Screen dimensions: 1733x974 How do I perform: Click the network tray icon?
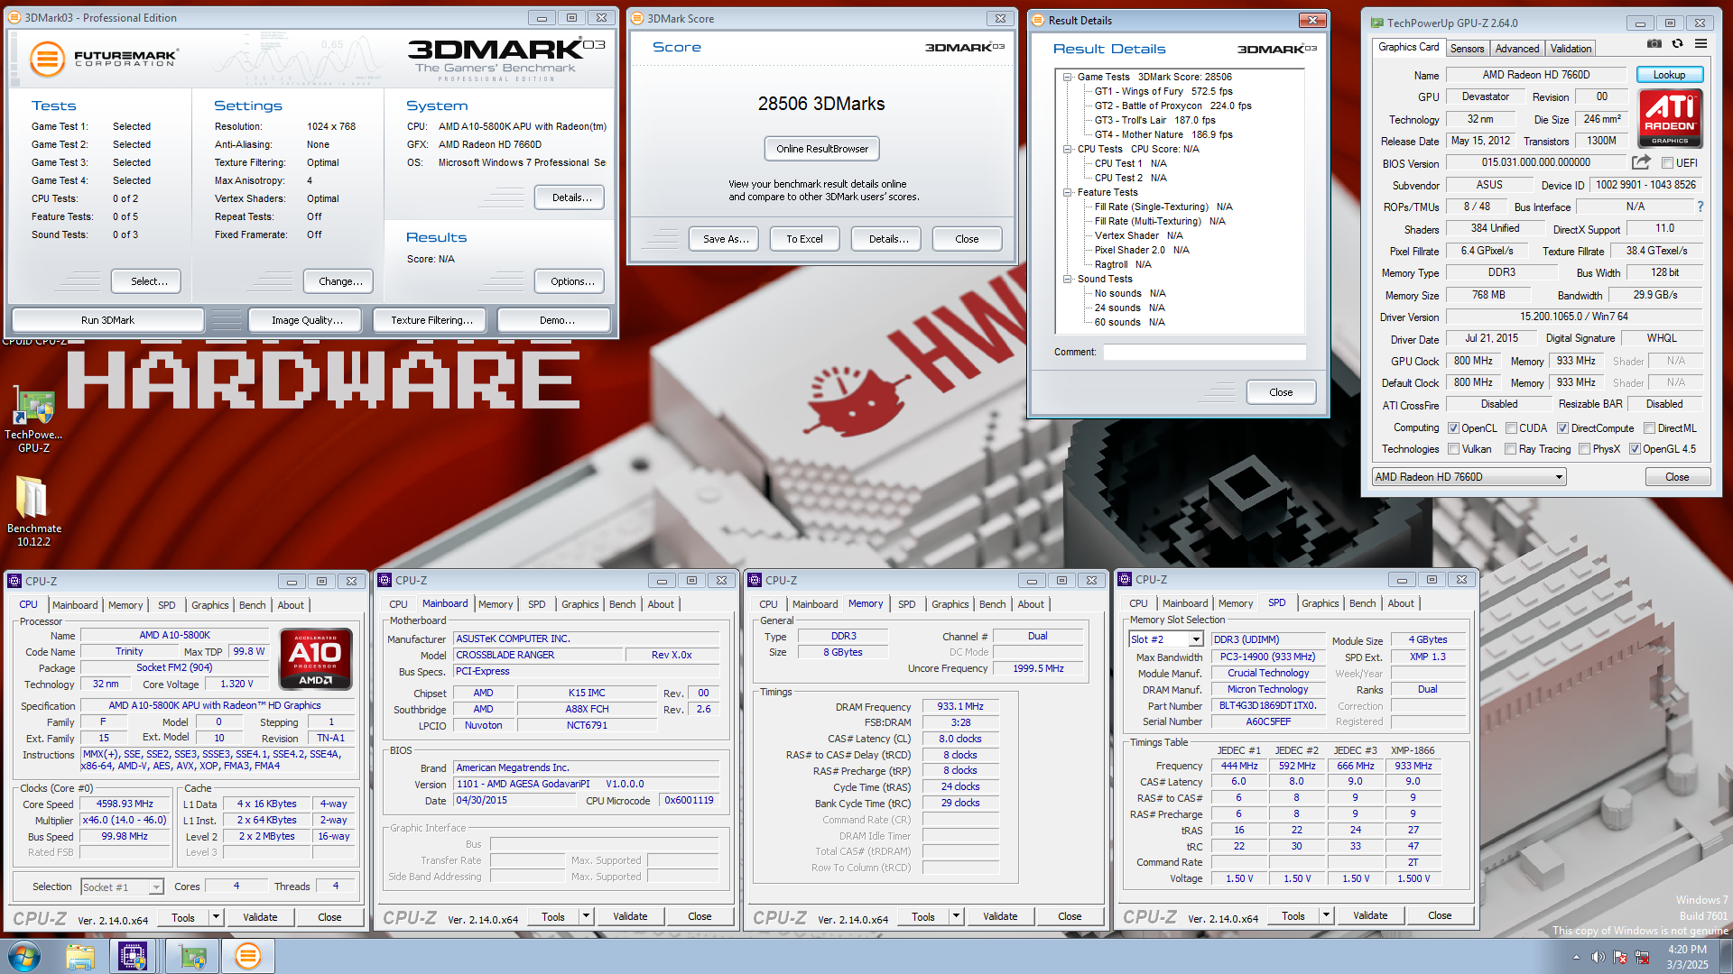(1642, 957)
